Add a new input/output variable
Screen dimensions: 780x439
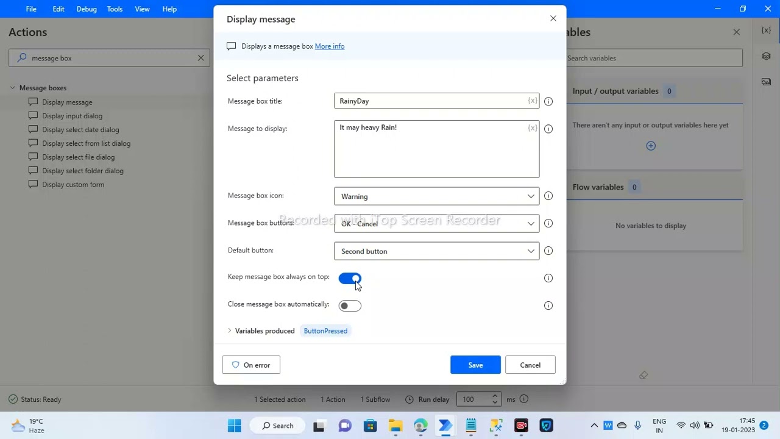click(651, 146)
